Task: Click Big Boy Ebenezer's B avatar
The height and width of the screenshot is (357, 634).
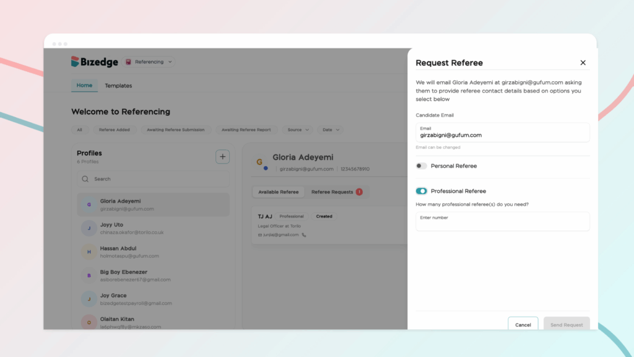Action: click(x=89, y=276)
